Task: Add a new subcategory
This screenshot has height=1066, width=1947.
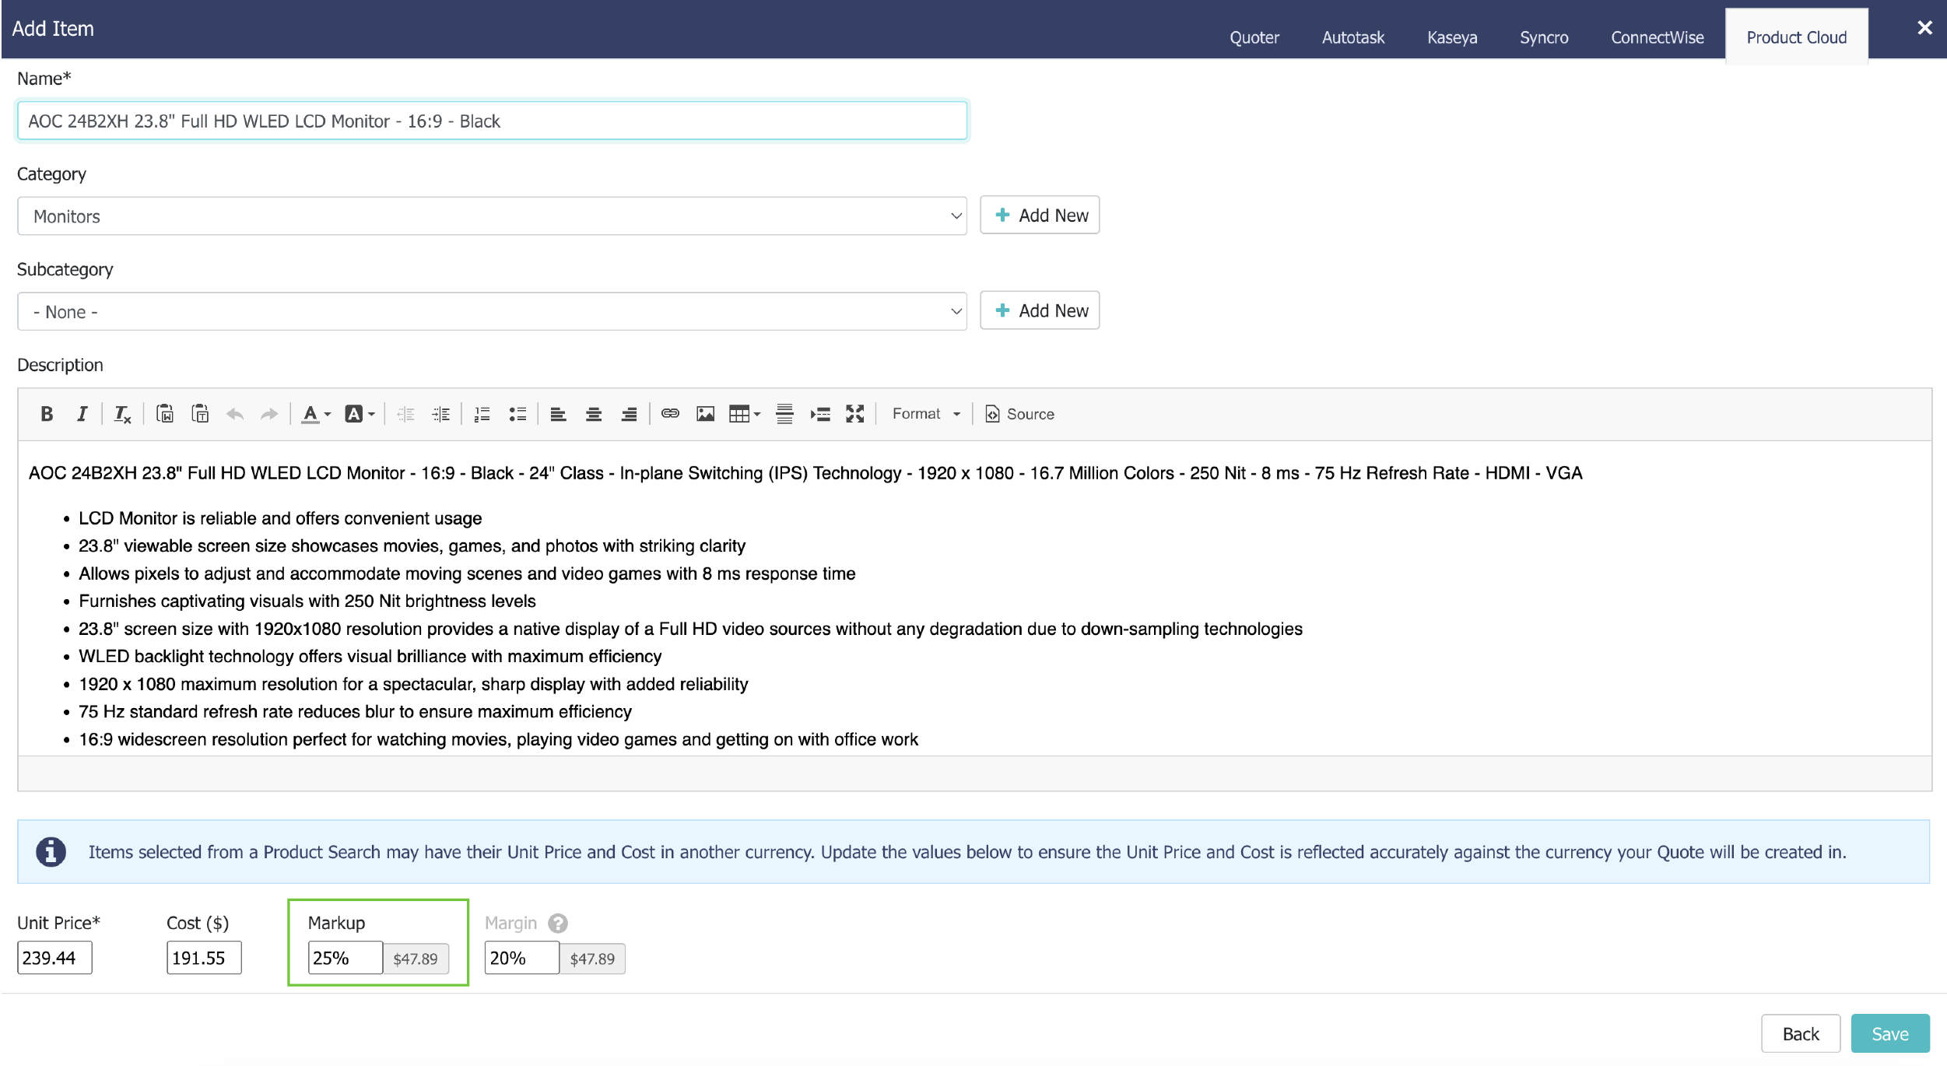Action: (1040, 310)
